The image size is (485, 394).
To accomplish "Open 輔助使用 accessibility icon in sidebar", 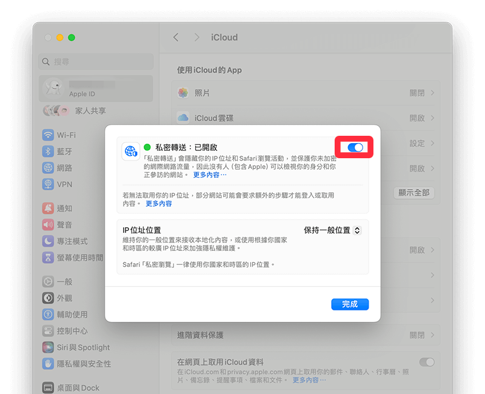I will (48, 315).
